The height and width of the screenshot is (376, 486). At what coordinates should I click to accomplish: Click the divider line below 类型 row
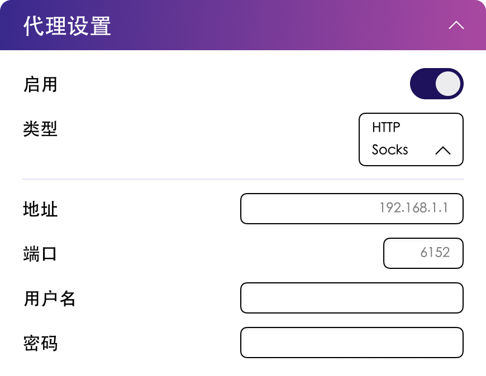click(243, 179)
